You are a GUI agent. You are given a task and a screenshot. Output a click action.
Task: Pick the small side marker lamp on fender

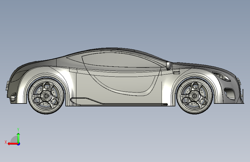(176, 73)
